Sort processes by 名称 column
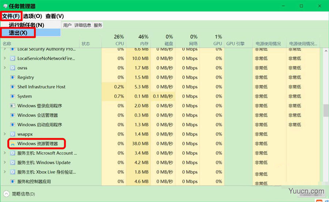 [7, 43]
